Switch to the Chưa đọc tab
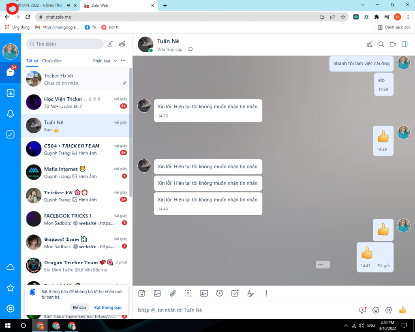This screenshot has height=332, width=415. (52, 60)
